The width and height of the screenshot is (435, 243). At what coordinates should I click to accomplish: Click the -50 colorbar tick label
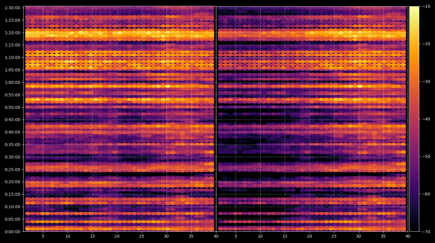click(x=426, y=156)
